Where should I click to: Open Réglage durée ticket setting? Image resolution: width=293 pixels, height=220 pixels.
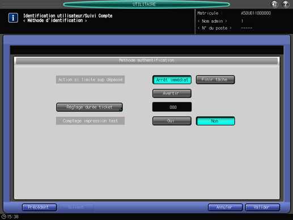coord(90,107)
